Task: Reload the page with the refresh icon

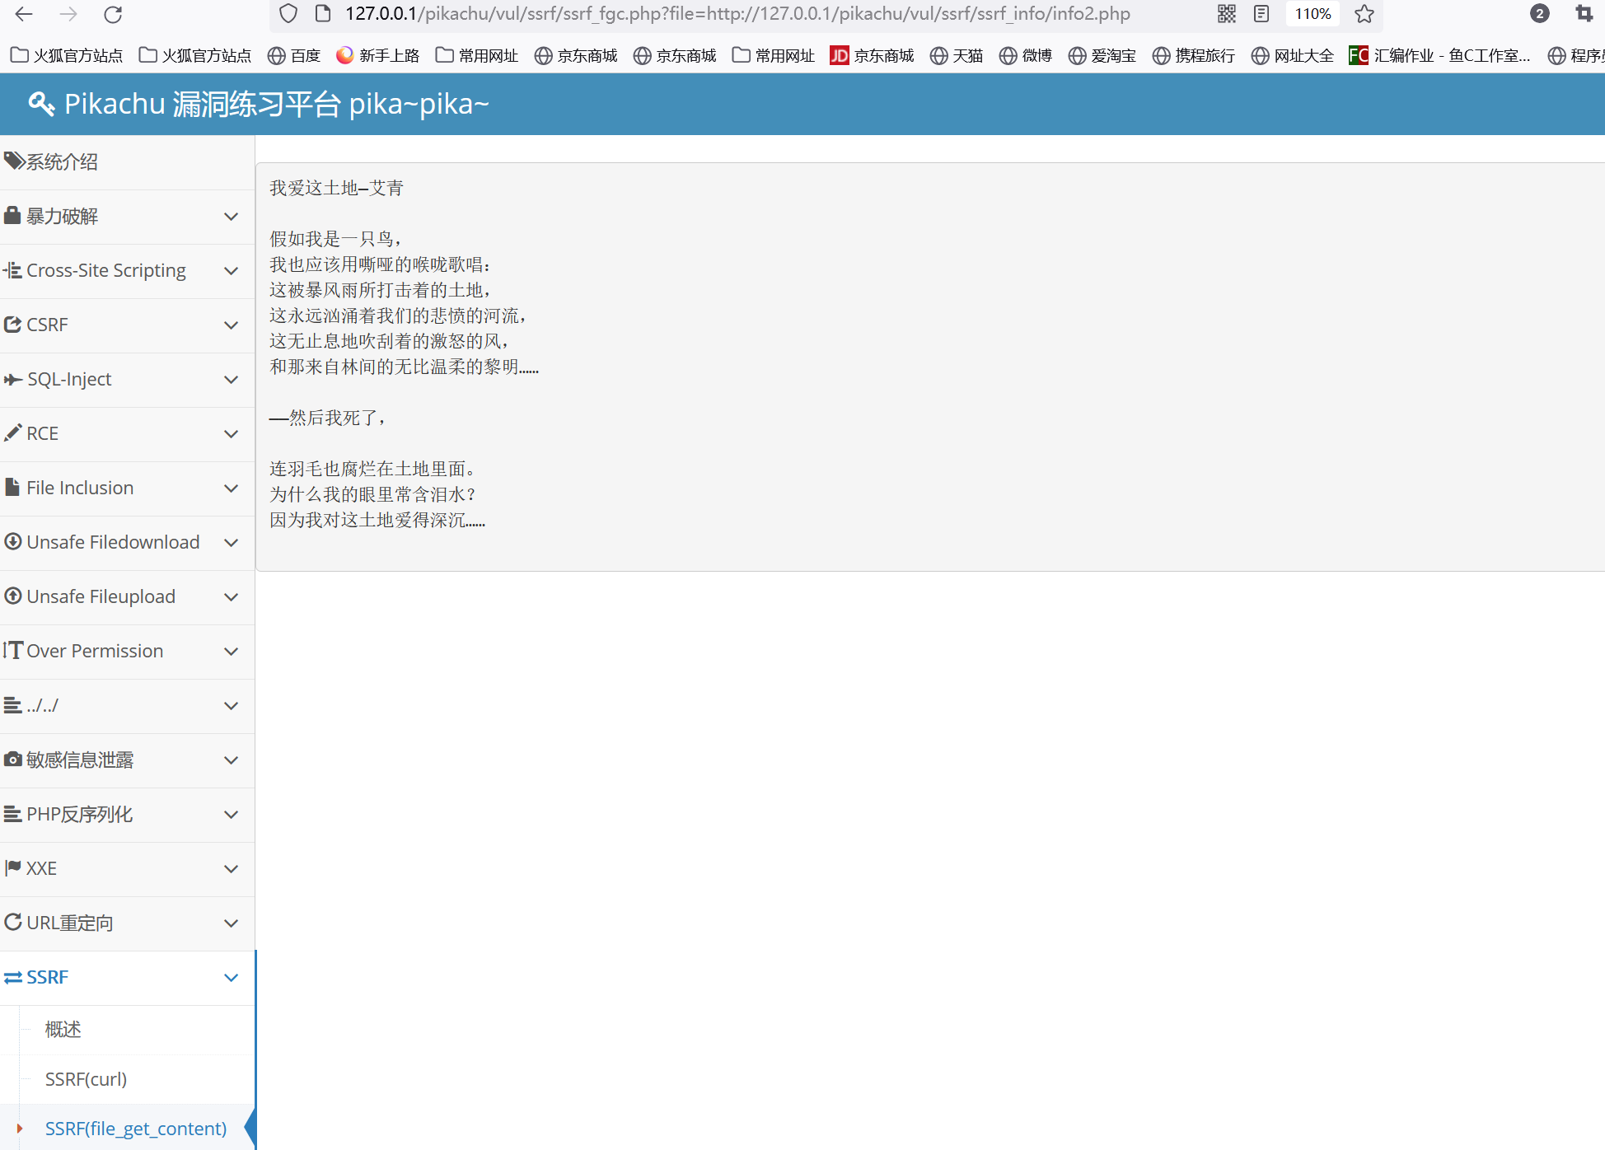Action: pyautogui.click(x=113, y=14)
